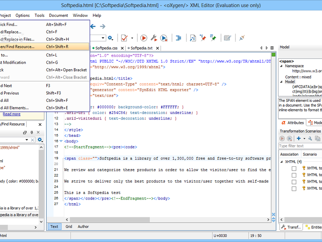
Task: Collapse the Namespace node in Model
Action: coord(281,66)
